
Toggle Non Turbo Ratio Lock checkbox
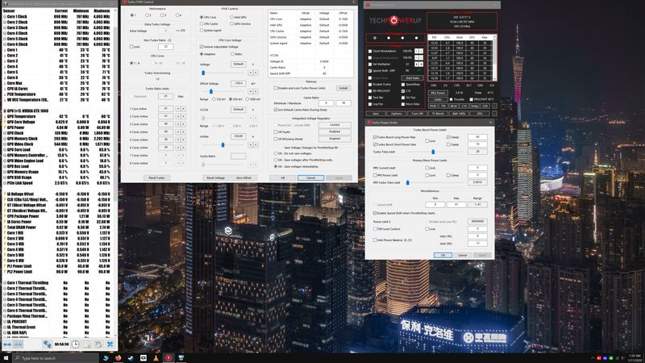131,47
